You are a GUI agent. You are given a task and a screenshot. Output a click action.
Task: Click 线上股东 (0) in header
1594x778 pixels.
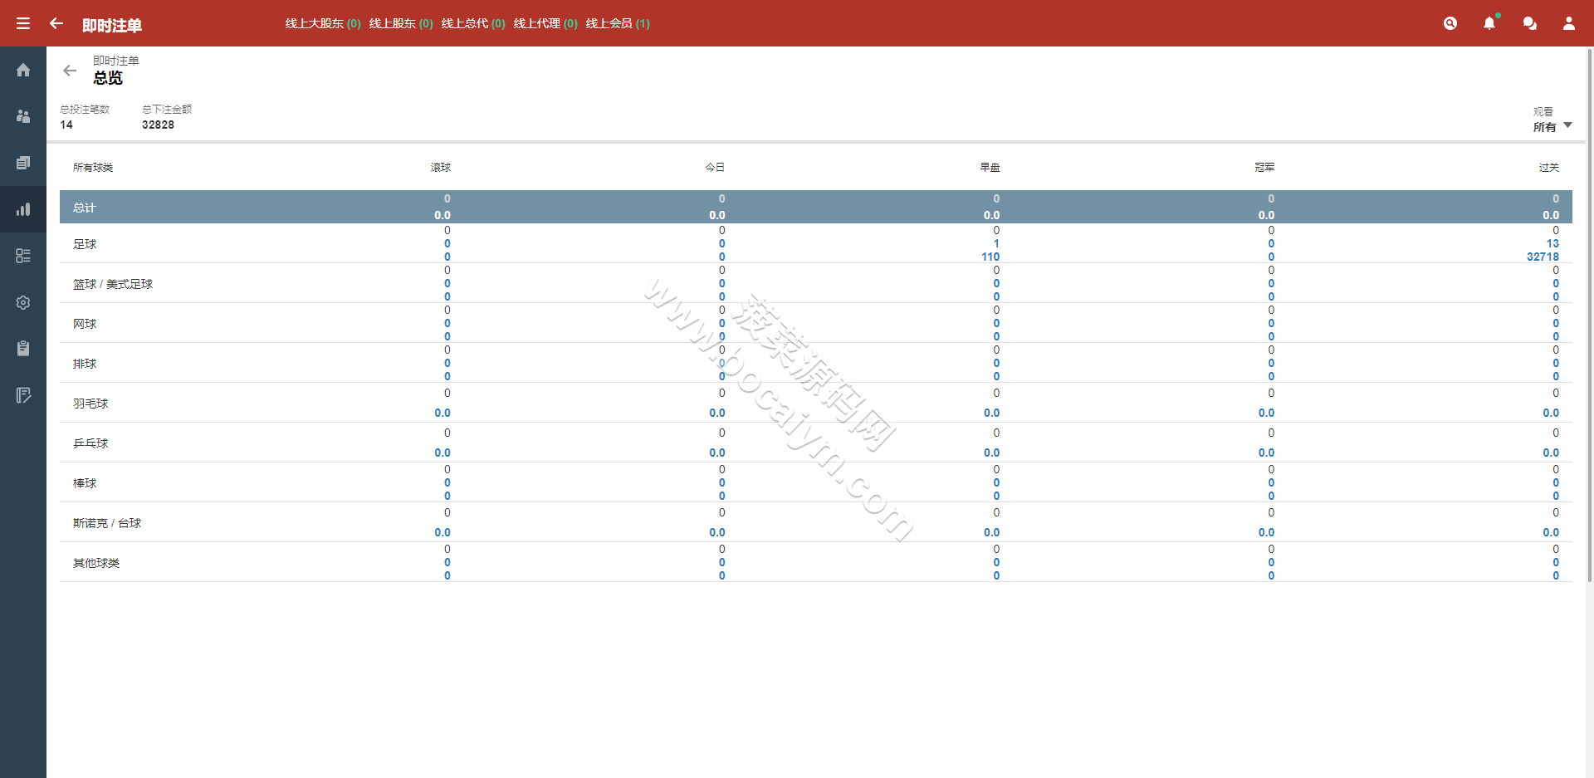tap(401, 23)
